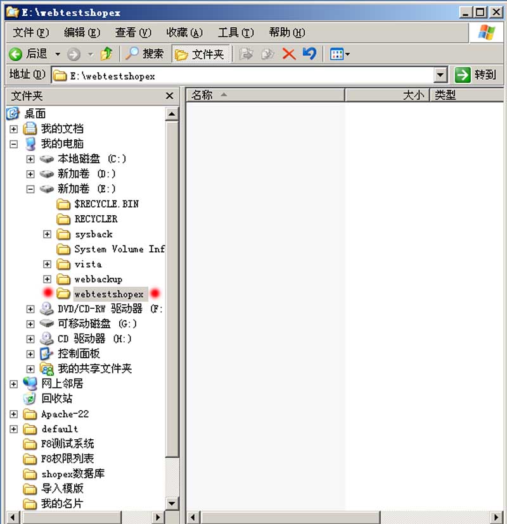Open the Views icon dropdown
Viewport: 507px width, 524px height.
pos(340,54)
